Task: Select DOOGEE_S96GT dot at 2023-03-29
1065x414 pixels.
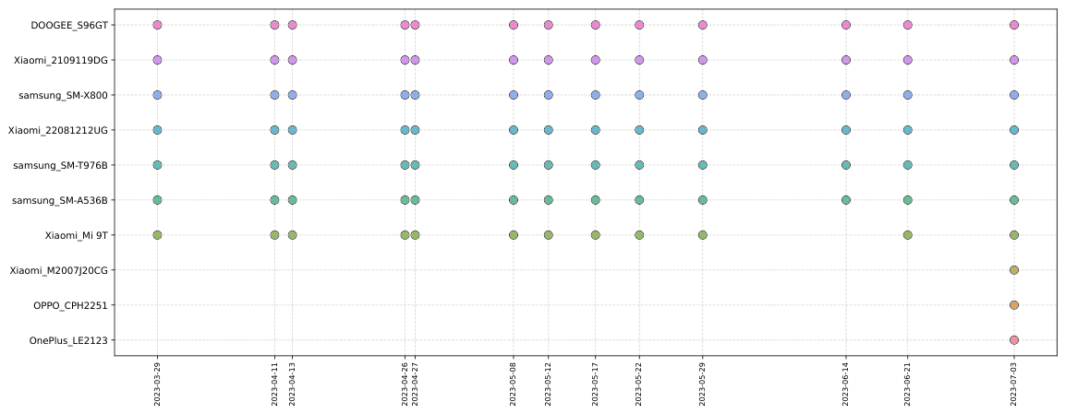Action: (x=157, y=25)
